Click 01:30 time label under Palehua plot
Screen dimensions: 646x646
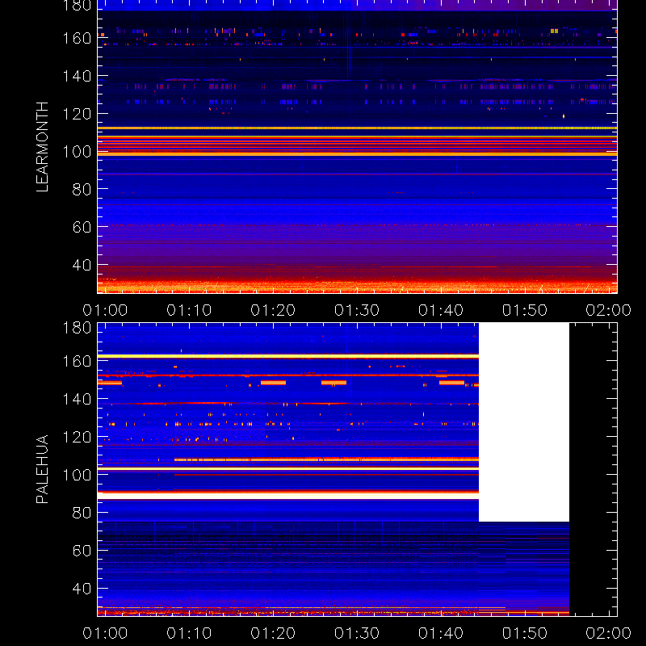point(357,633)
